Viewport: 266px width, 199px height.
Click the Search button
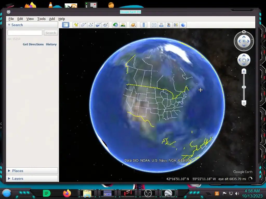pyautogui.click(x=51, y=33)
